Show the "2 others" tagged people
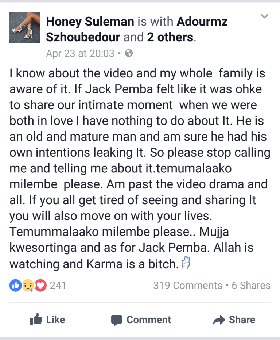The image size is (280, 340). (x=170, y=37)
